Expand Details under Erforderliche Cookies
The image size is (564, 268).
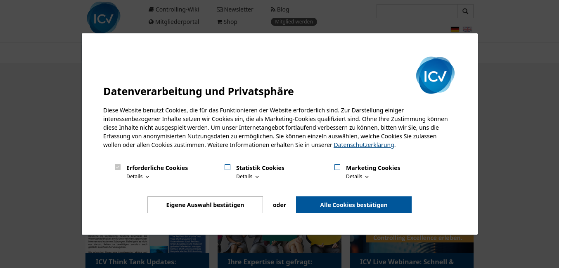click(x=138, y=177)
